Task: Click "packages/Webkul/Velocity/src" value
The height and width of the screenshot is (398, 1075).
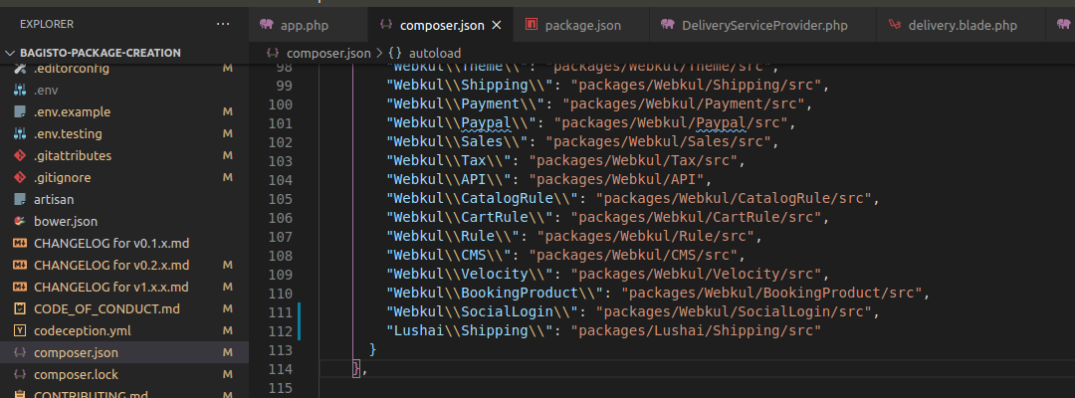Action: coord(696,274)
